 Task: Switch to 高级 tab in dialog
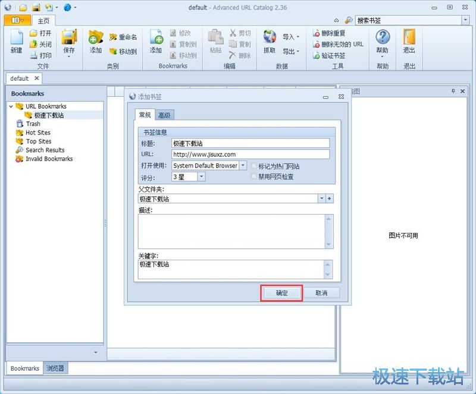tap(164, 115)
